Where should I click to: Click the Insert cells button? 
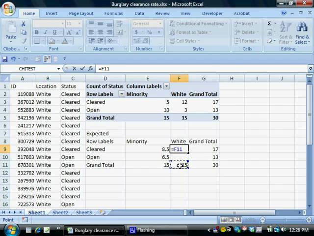point(245,24)
